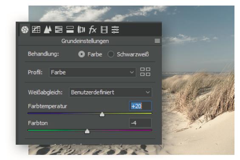Viewport: 240px width, 160px height.
Task: Open the Weißabgleich dropdown showing Benutzerdefiniert
Action: coord(110,92)
